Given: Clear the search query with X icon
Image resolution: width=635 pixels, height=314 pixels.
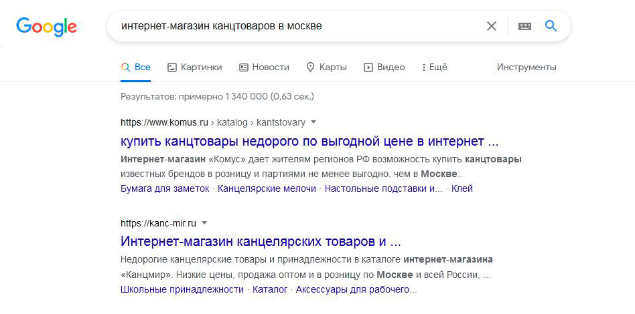Looking at the screenshot, I should 491,26.
